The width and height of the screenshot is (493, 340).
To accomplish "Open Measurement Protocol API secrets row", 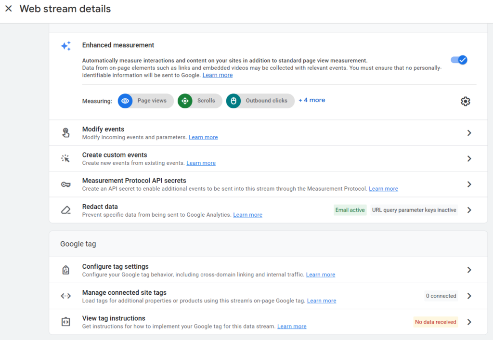I will [268, 184].
